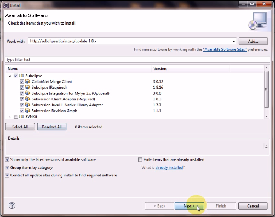Click the Subclipse Integration for Mylyn feature icon
The image size is (275, 217).
[x=27, y=93]
